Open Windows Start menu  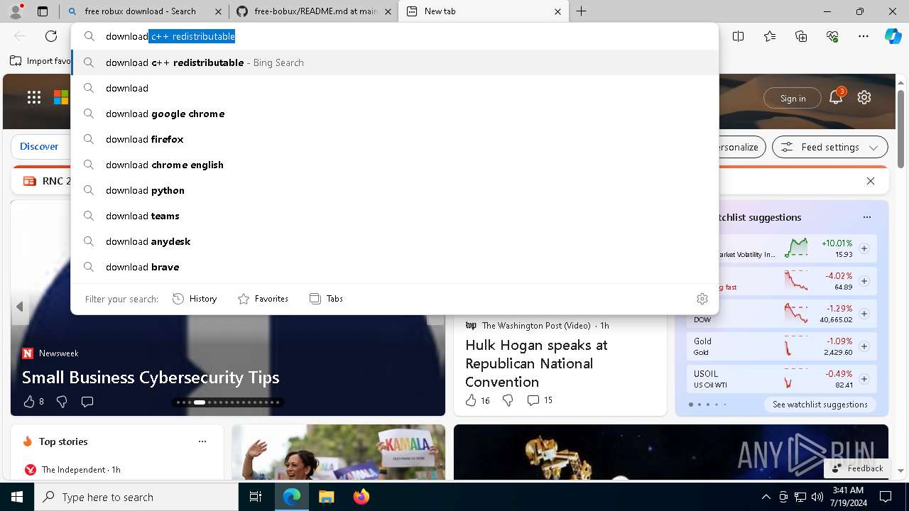coord(17,497)
